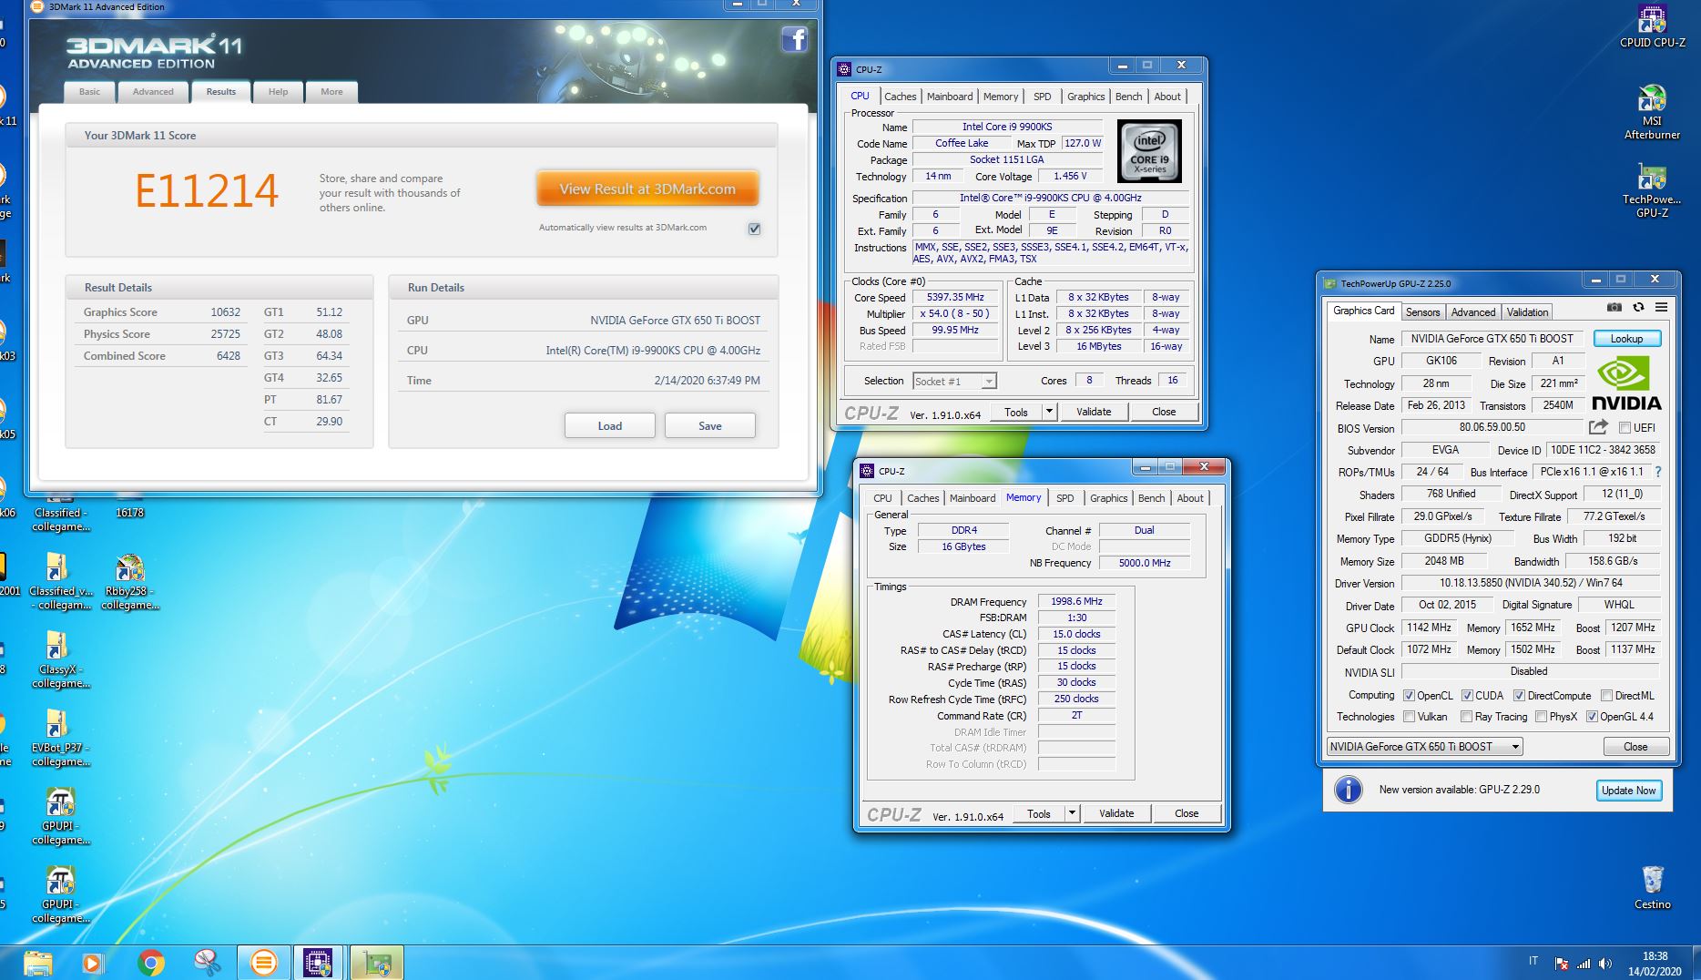Viewport: 1701px width, 980px height.
Task: Open the ClassyX collegamento desktop shortcut
Action: point(60,660)
